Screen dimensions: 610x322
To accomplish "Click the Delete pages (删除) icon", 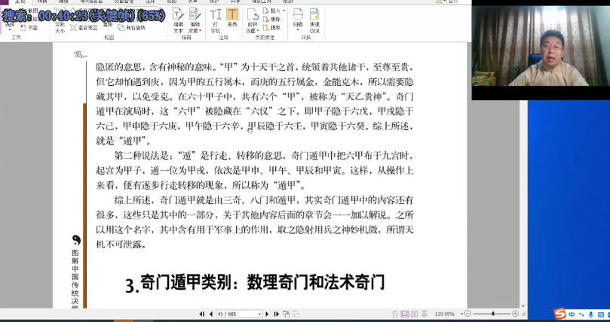I will [274, 19].
